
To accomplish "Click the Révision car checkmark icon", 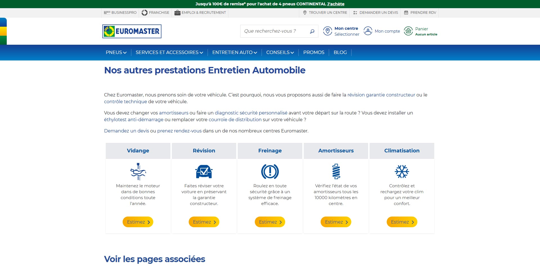I will pyautogui.click(x=204, y=172).
